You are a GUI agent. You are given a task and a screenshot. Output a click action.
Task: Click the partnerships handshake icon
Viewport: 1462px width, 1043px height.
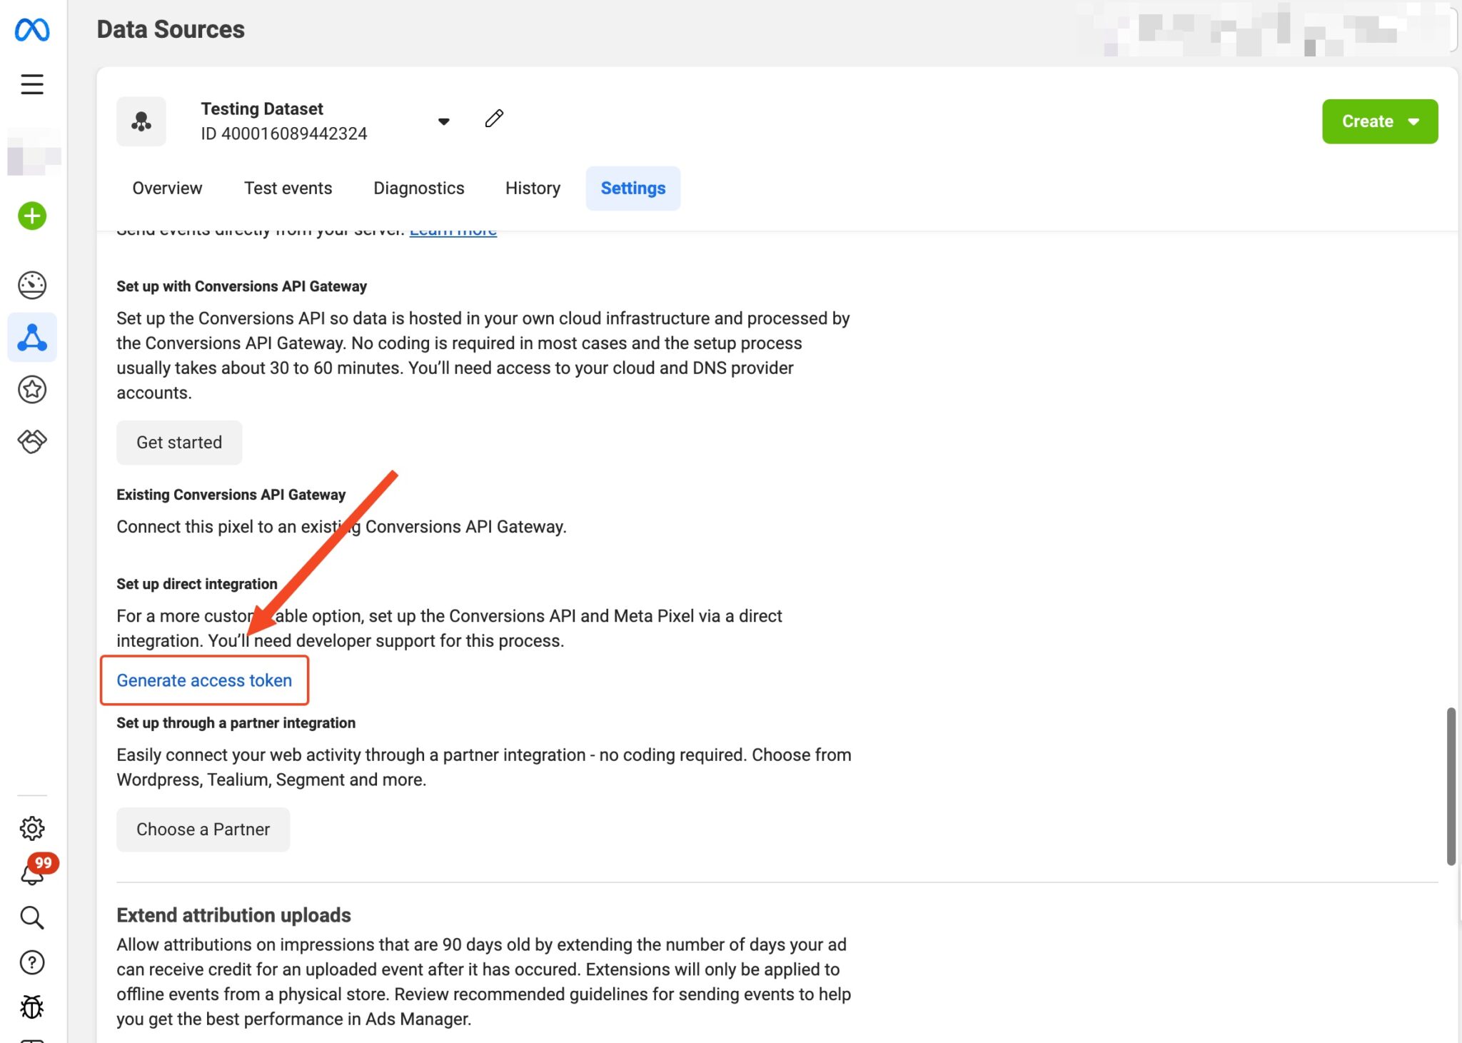31,442
